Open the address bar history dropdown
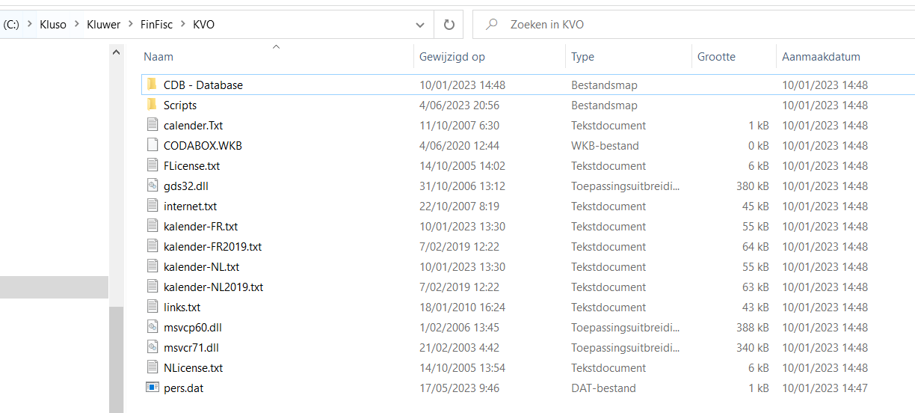This screenshot has width=915, height=413. (x=420, y=25)
